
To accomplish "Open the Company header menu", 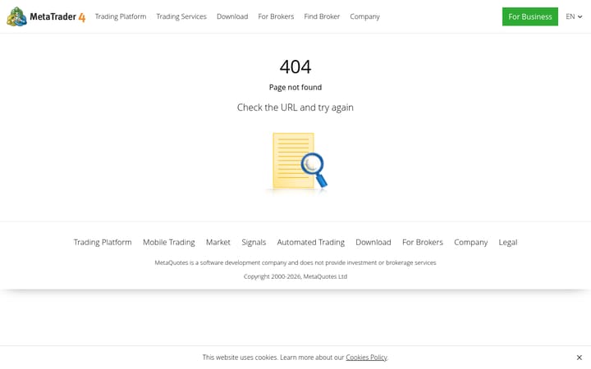I will [x=364, y=16].
